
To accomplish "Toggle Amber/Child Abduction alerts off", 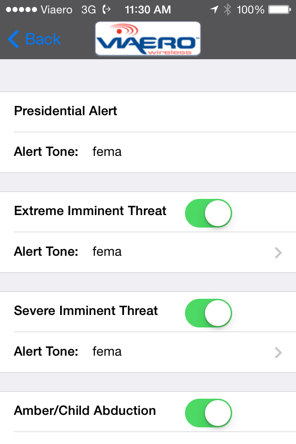I will (x=208, y=413).
